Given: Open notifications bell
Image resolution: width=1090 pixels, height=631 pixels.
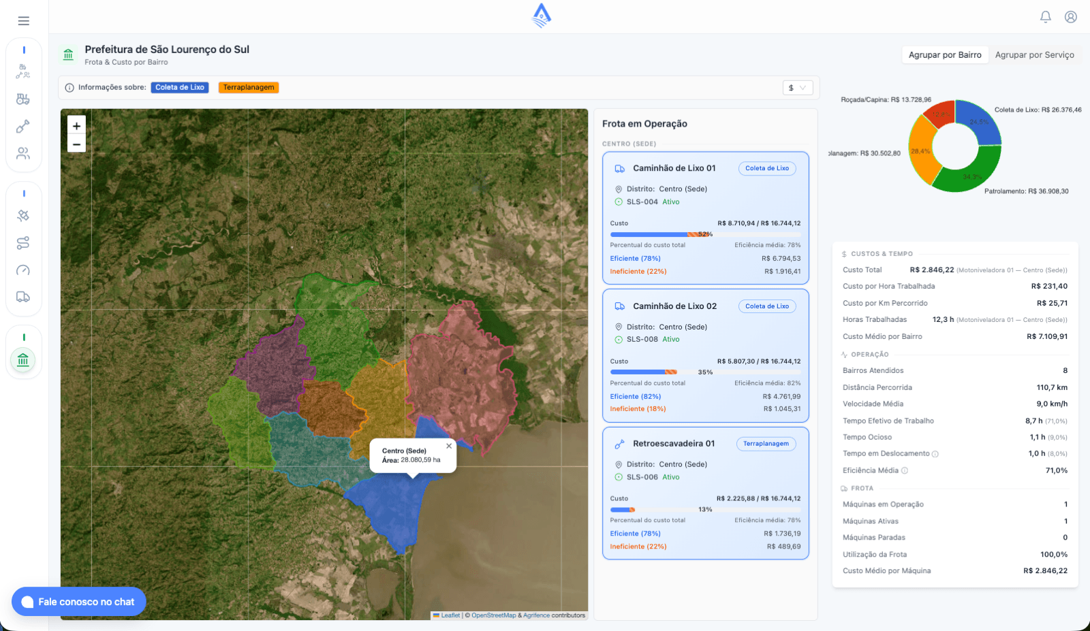Looking at the screenshot, I should click(x=1046, y=17).
